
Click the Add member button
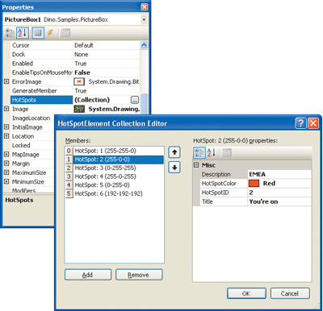click(x=88, y=275)
